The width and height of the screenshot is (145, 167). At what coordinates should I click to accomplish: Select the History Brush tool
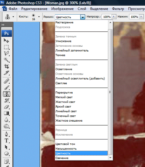click(6, 100)
